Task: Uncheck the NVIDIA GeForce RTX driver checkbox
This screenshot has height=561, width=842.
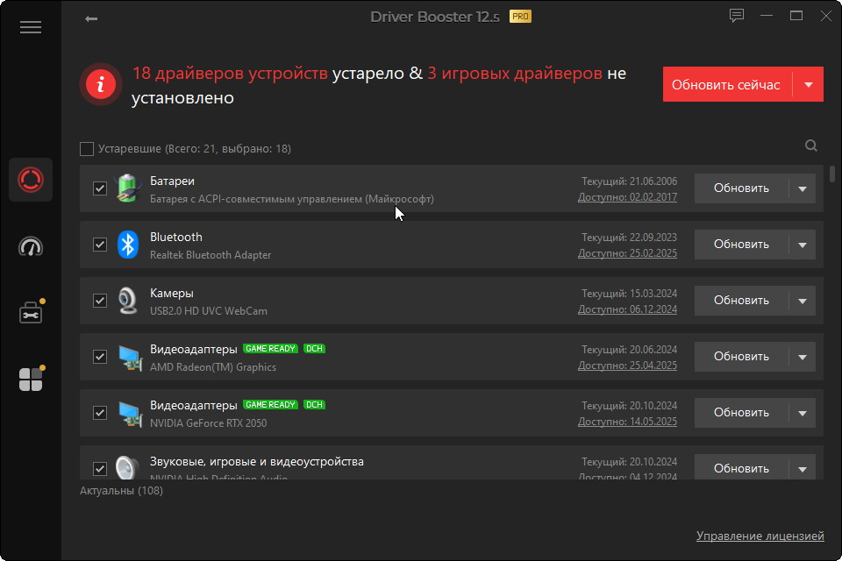Action: click(100, 413)
